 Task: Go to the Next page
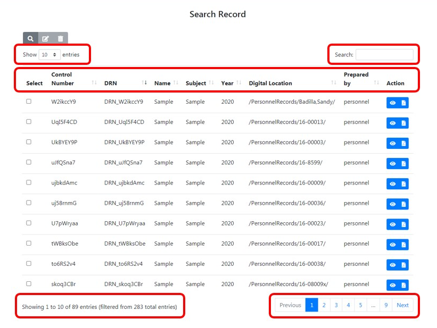(402, 305)
